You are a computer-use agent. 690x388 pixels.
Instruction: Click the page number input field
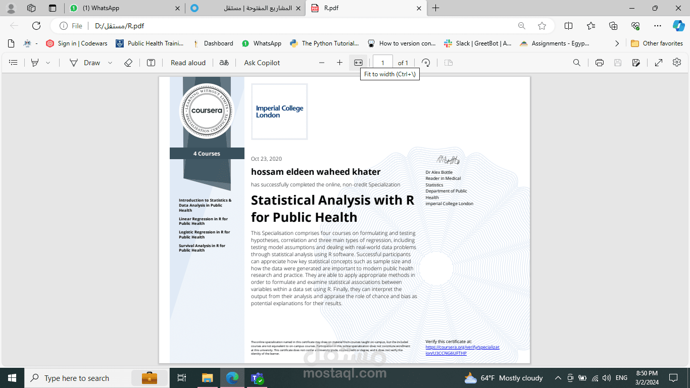(x=382, y=62)
